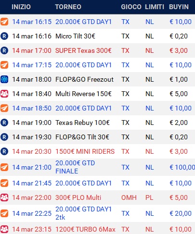Viewport: 195px width, 234px height.
Task: Open the FLOP&GO Tilt 30€ tournament
Action: point(82,137)
